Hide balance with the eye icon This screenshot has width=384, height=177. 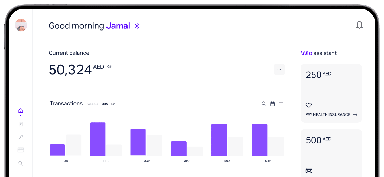(x=110, y=66)
